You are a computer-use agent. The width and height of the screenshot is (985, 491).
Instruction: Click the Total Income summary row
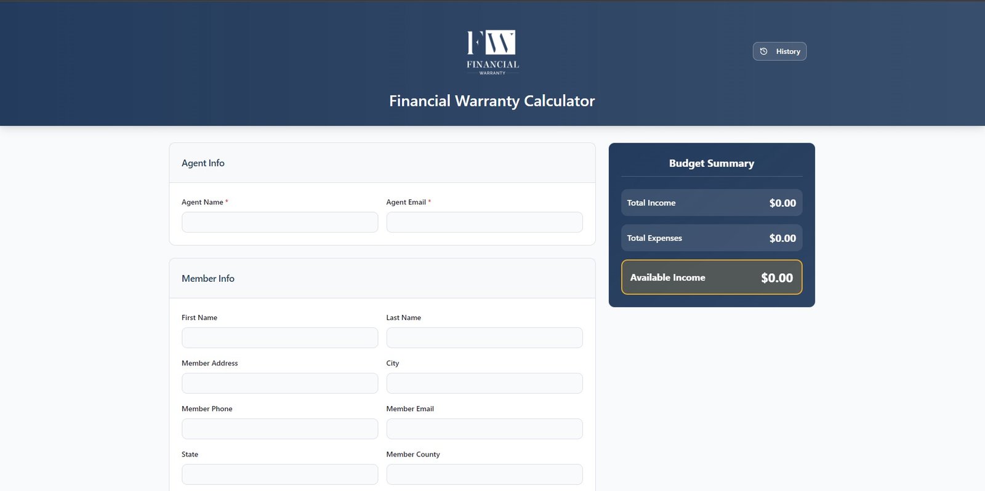point(712,202)
